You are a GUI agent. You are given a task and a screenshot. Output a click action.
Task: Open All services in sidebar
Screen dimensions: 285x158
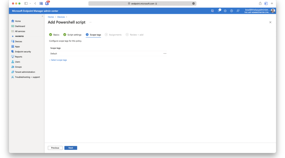[18, 31]
